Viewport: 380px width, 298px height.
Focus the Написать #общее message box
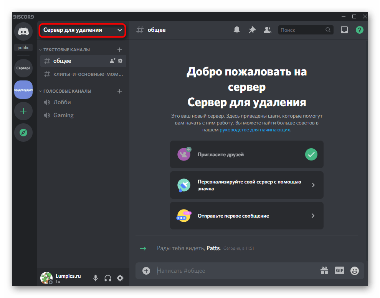click(x=236, y=271)
